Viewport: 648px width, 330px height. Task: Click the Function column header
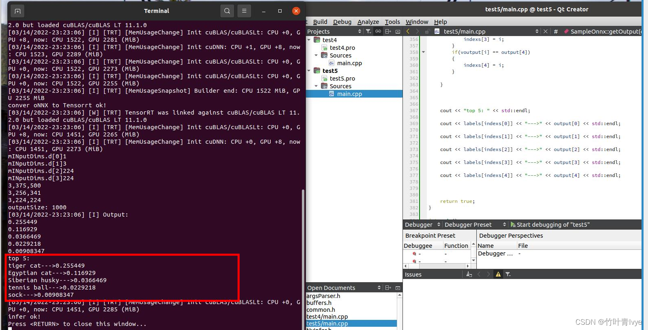click(456, 245)
